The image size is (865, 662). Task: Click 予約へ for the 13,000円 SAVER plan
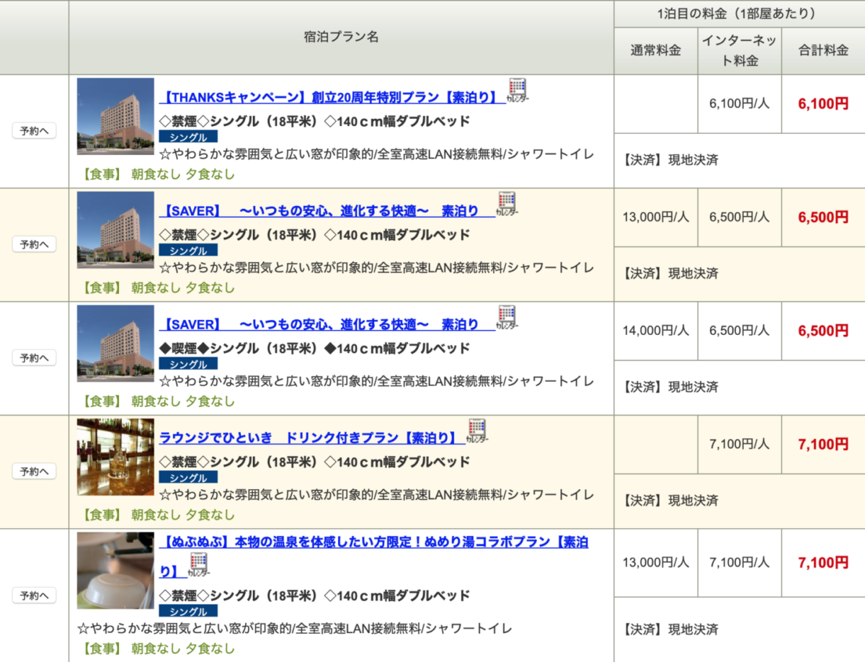tap(34, 245)
